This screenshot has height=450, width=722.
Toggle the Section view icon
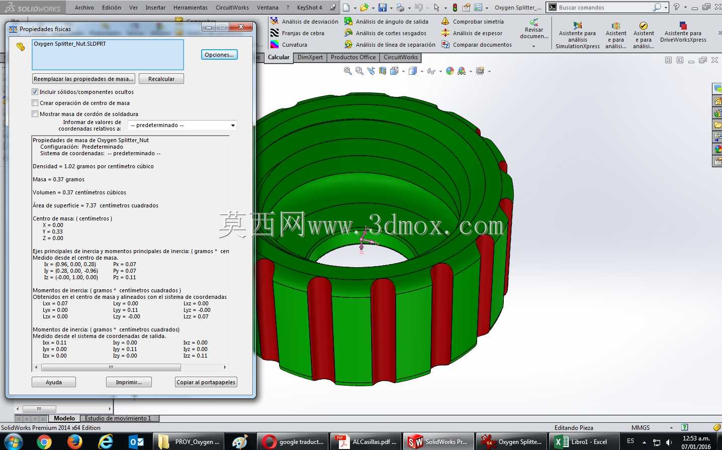coord(383,71)
